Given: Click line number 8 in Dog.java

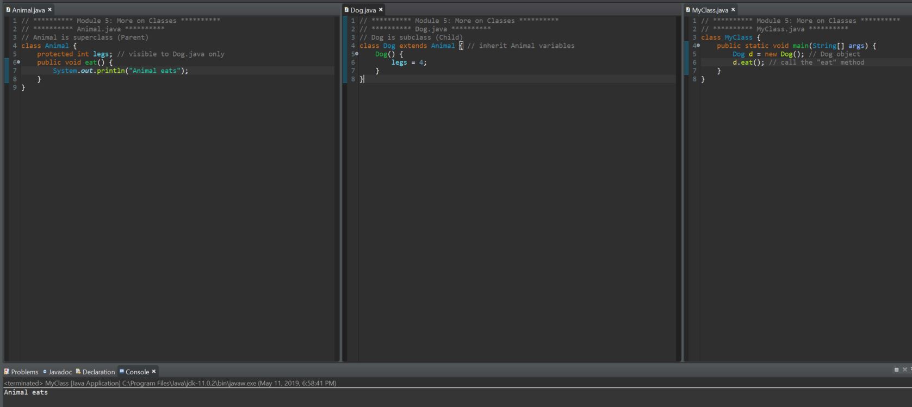Looking at the screenshot, I should coord(353,79).
